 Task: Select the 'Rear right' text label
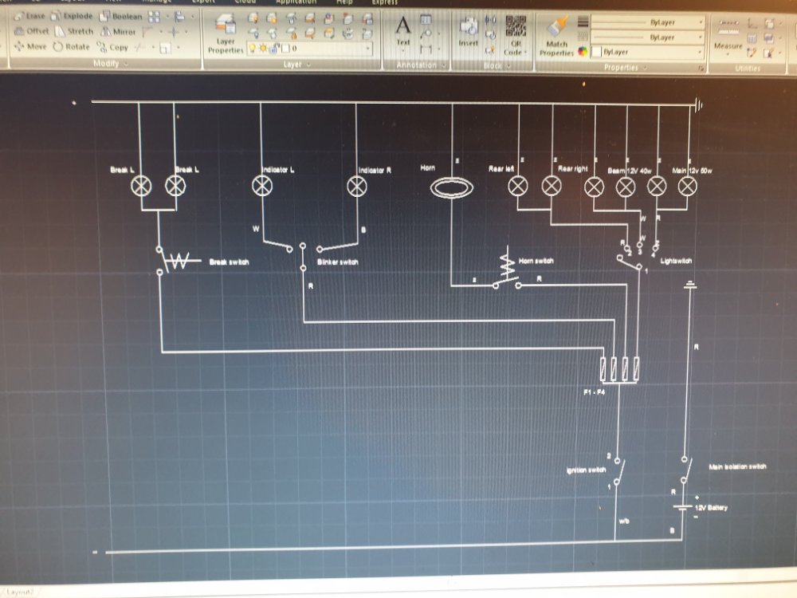573,168
